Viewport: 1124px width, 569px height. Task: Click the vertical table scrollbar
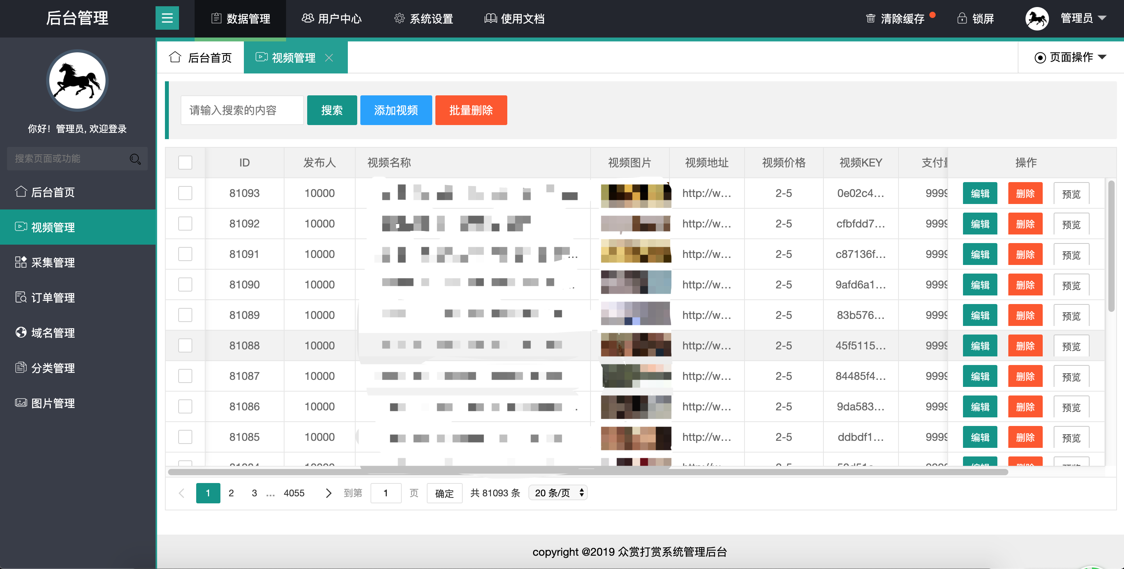click(1111, 246)
